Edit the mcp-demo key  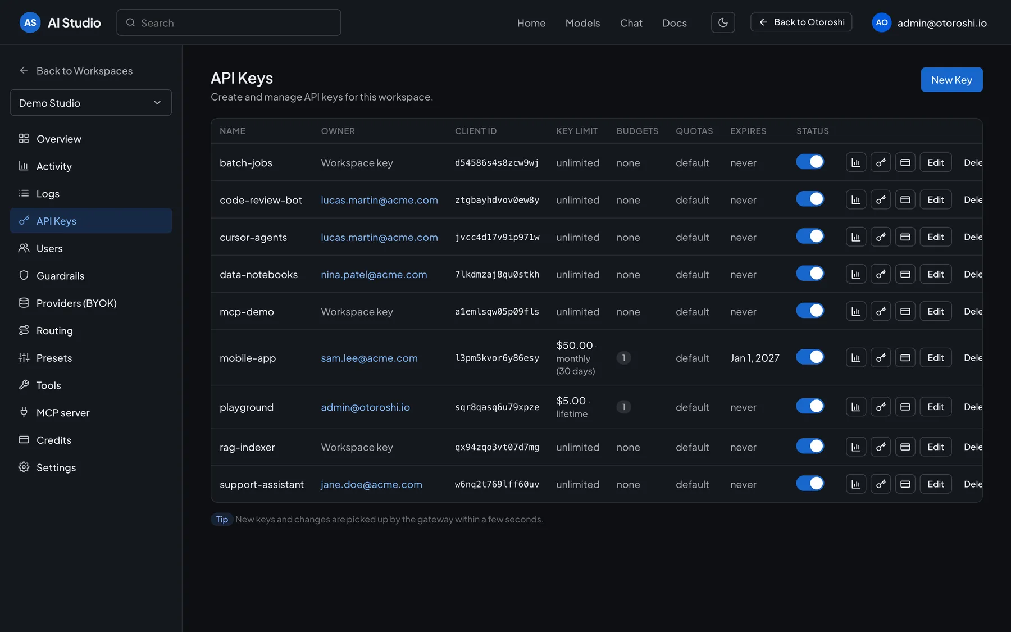(x=936, y=311)
